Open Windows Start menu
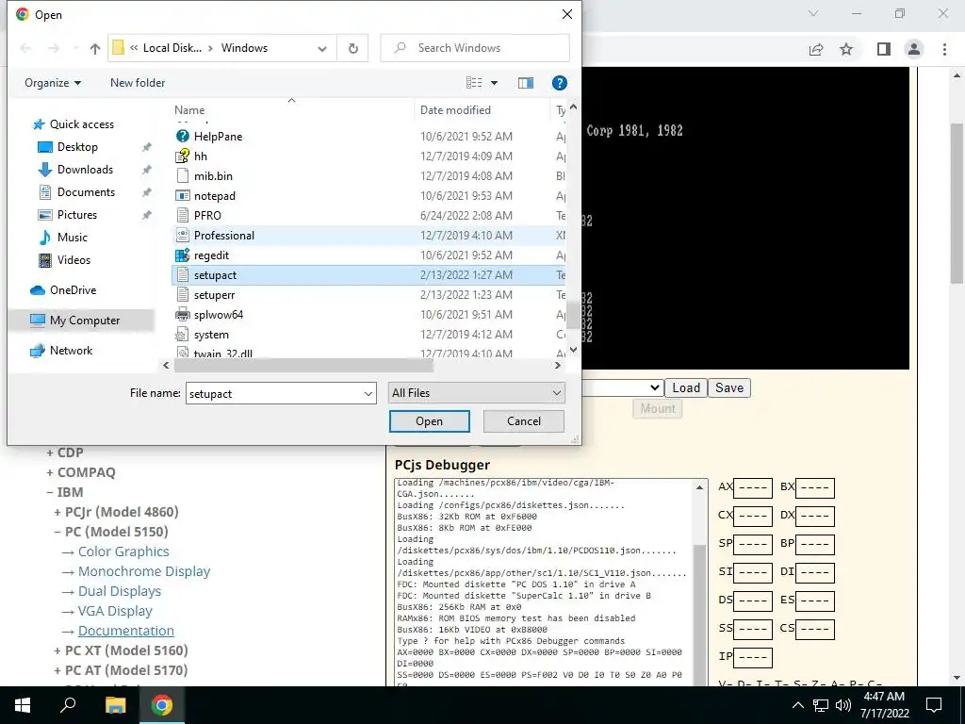The height and width of the screenshot is (724, 965). 23,705
